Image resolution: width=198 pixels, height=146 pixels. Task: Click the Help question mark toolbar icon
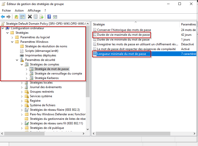click(49, 17)
